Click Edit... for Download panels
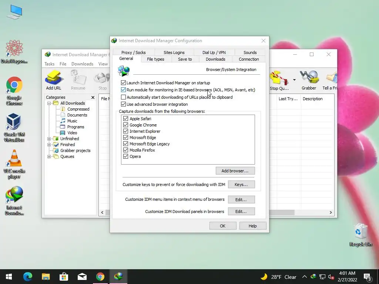This screenshot has height=284, width=379. 241,211
